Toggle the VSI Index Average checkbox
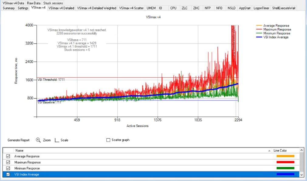Viewport: 307px width, 181px height. pyautogui.click(x=8, y=174)
